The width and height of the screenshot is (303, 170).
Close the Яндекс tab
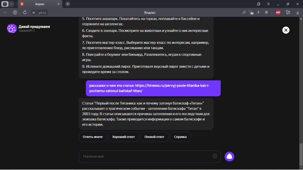[59, 4]
